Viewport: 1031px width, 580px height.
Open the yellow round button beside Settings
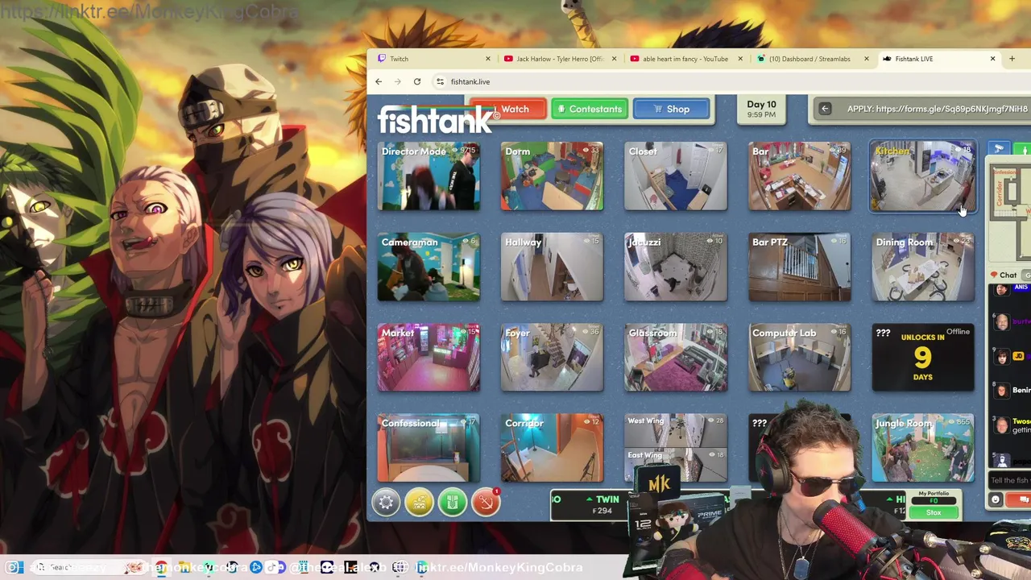(419, 503)
